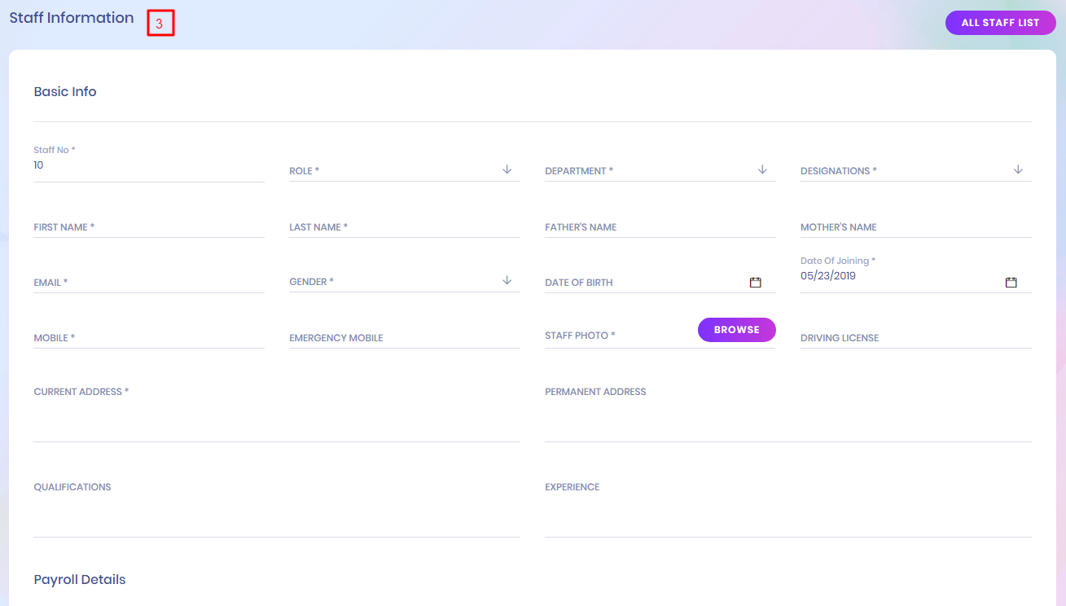1066x606 pixels.
Task: Open the Gender dropdown
Action: pos(405,282)
